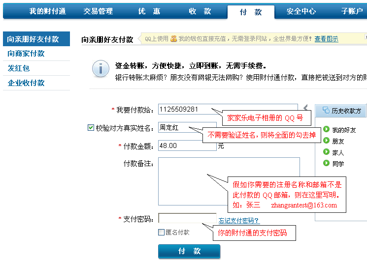367x262 pixels.
Task: Focus the 支付密码 field
Action: 187,218
